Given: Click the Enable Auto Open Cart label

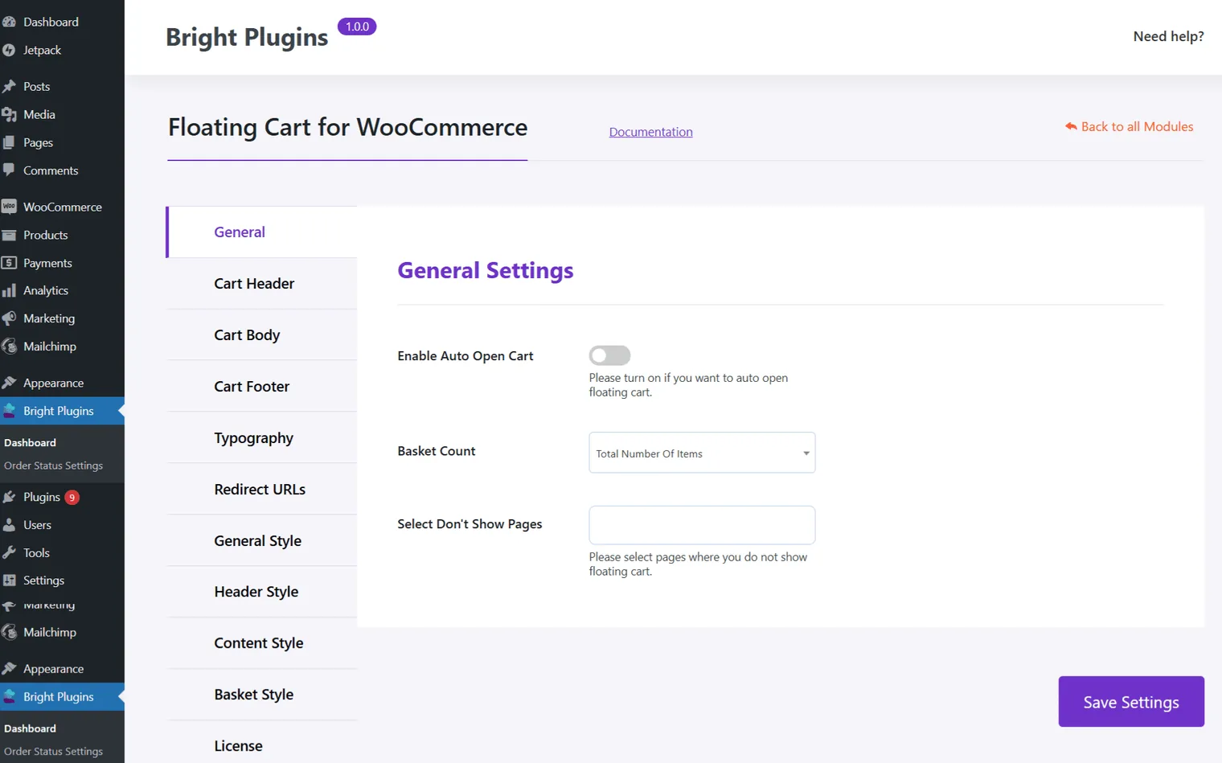Looking at the screenshot, I should pos(465,356).
